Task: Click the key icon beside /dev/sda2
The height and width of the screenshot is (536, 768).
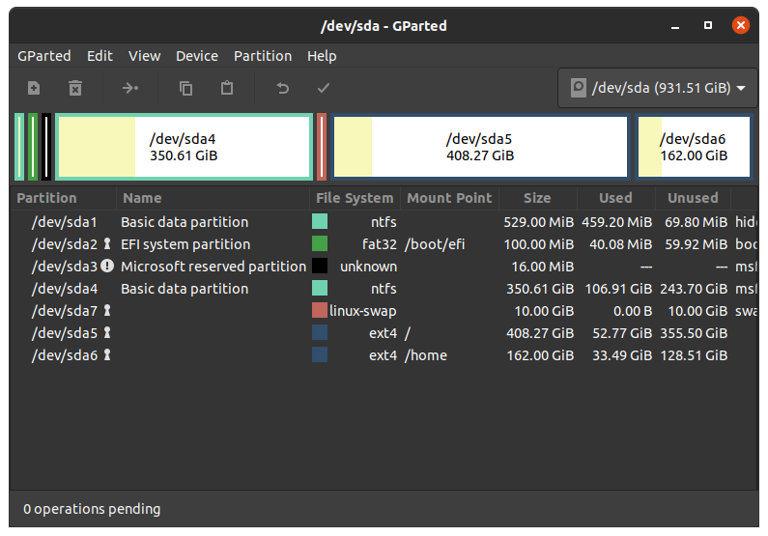Action: click(107, 244)
